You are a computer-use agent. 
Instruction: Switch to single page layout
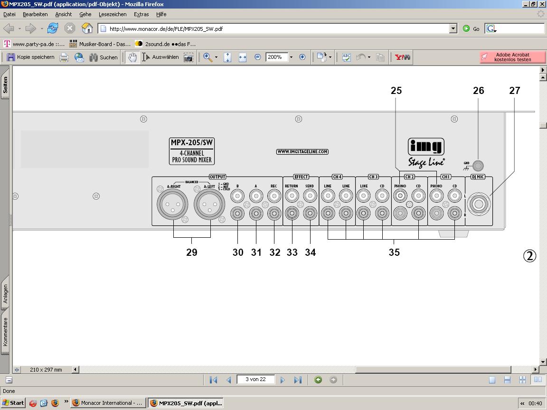pos(492,380)
